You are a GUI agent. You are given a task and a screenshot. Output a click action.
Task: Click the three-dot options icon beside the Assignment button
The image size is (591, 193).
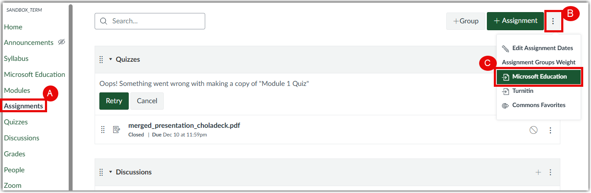tap(553, 21)
